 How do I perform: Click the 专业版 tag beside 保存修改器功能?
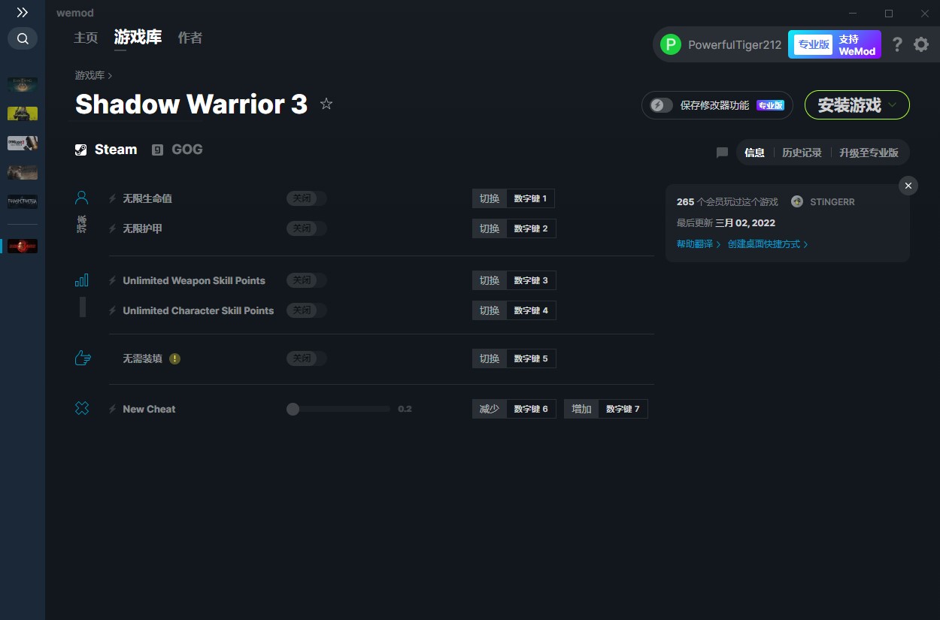pyautogui.click(x=771, y=105)
